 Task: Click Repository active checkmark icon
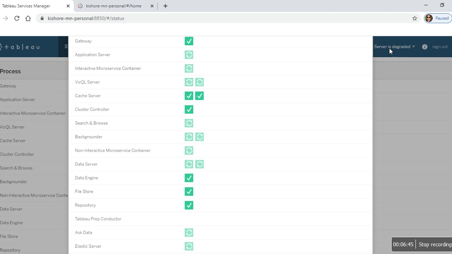pyautogui.click(x=189, y=205)
